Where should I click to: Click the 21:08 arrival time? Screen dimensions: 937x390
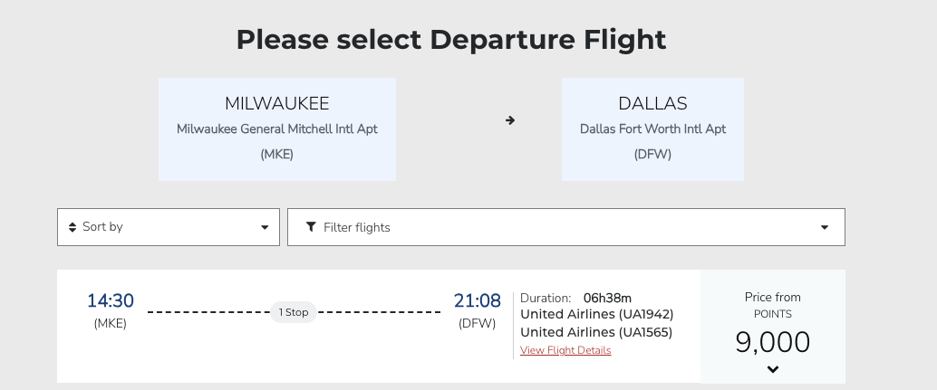point(477,301)
